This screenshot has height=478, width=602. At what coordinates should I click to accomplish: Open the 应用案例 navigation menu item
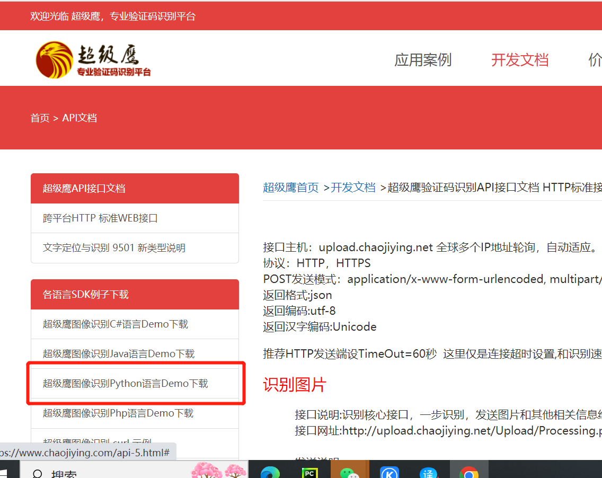click(423, 60)
